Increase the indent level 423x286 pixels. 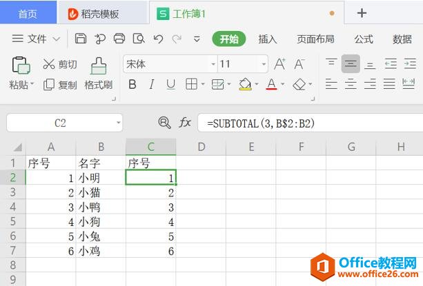pos(410,64)
